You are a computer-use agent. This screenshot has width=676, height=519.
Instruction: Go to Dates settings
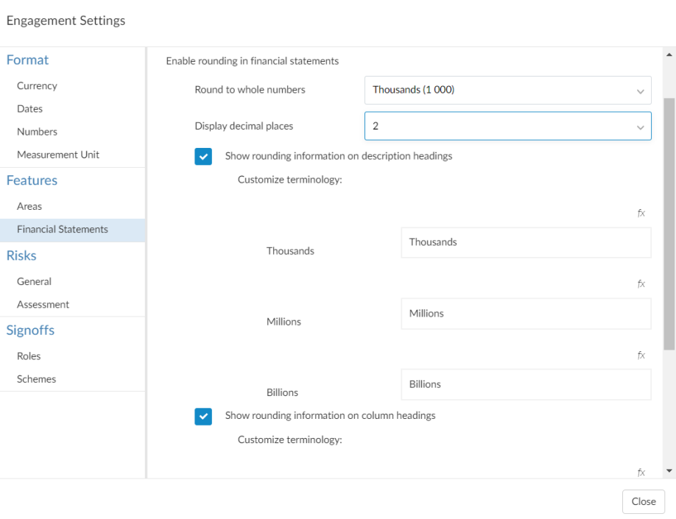30,109
